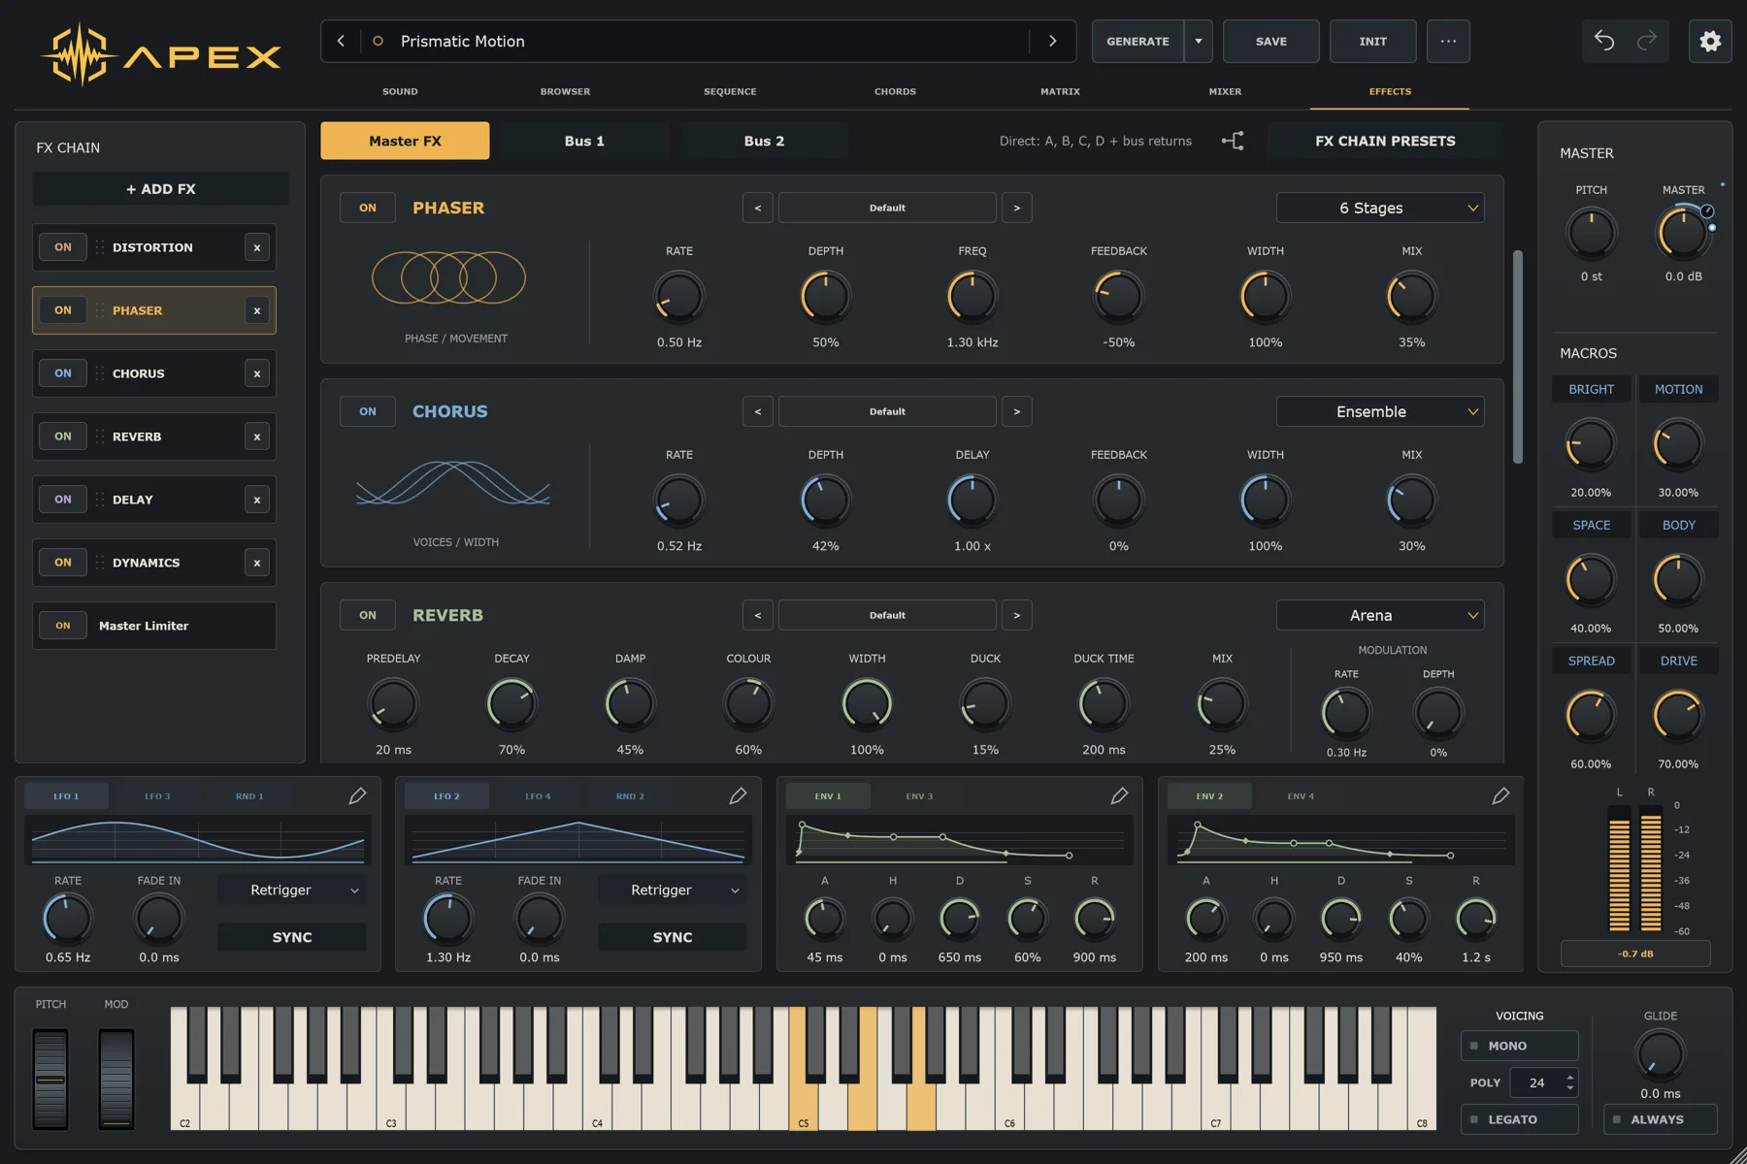Image resolution: width=1747 pixels, height=1164 pixels.
Task: Open the Bus 1 tab
Action: (584, 141)
